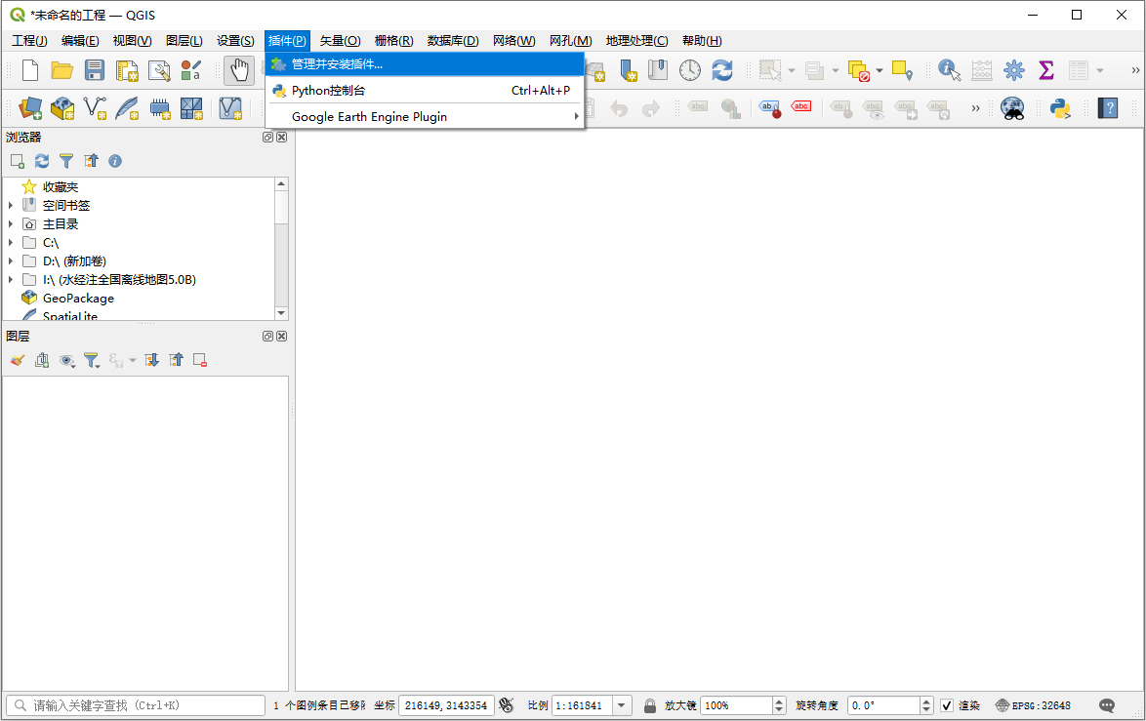1146x721 pixels.
Task: Open select features tool dropdown arrow
Action: (792, 70)
